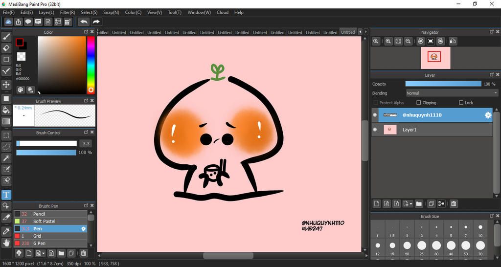Enable the Lock checkbox
The height and width of the screenshot is (267, 501).
461,103
